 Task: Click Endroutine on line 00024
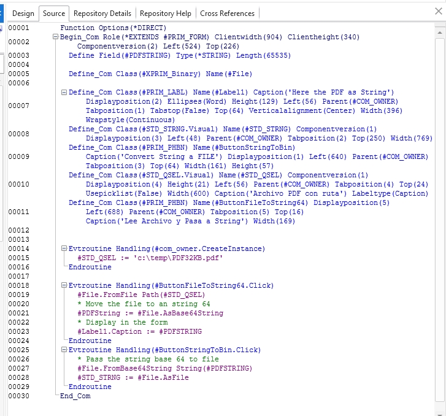point(90,341)
